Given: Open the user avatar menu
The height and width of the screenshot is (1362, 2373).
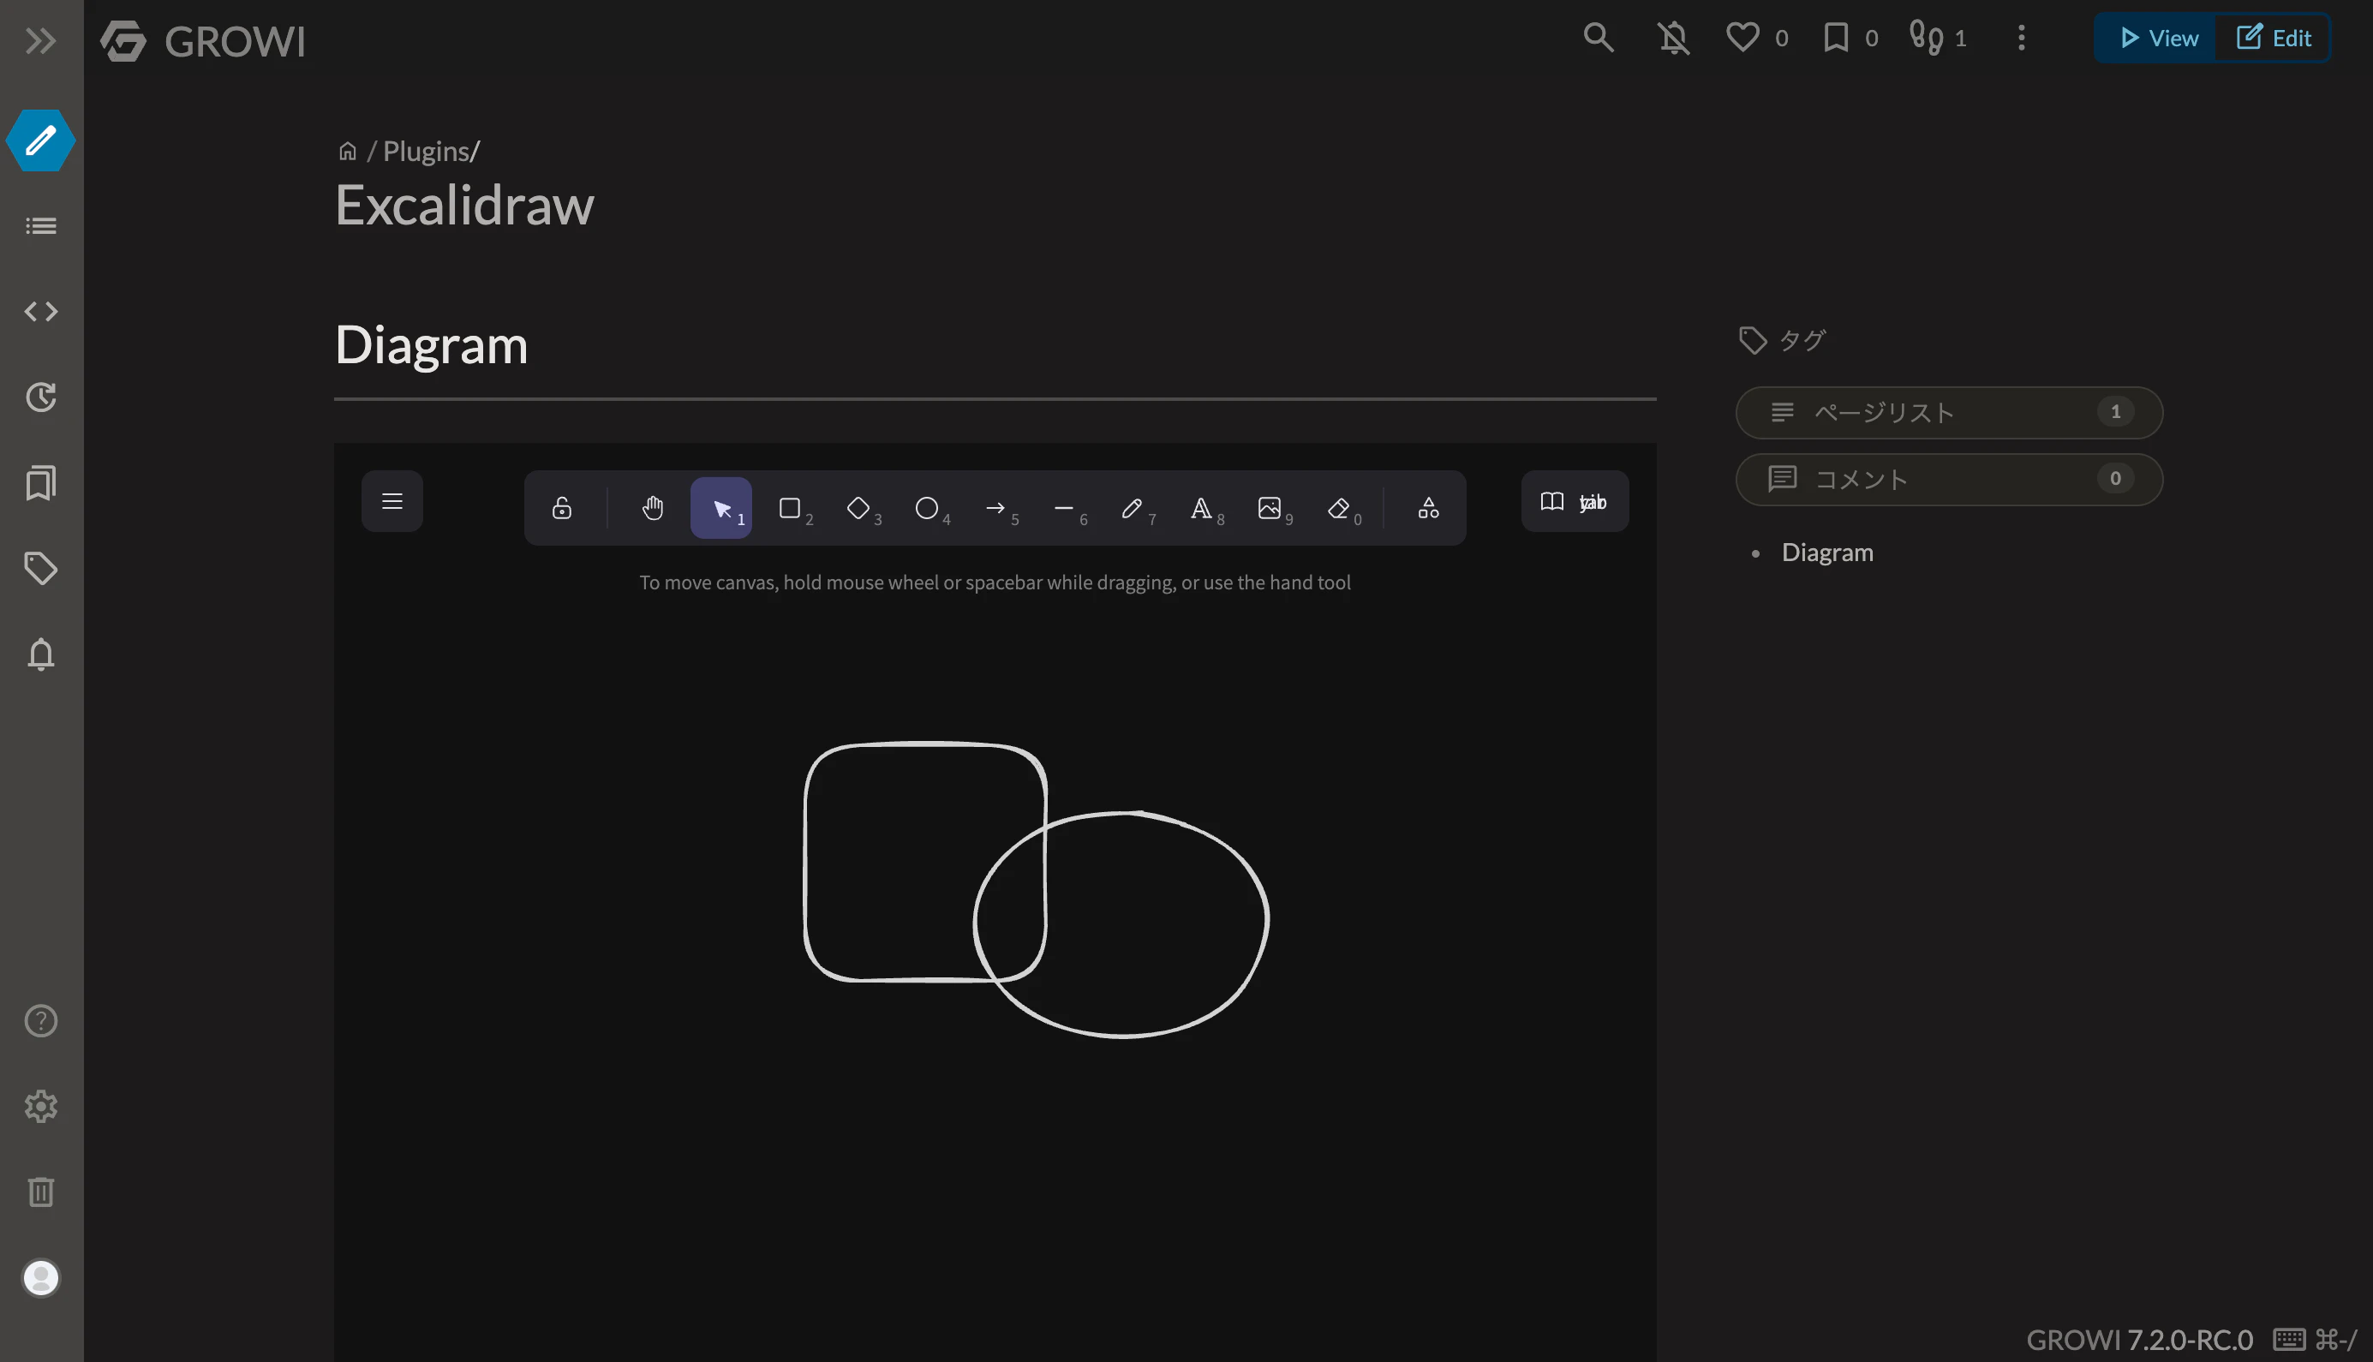Looking at the screenshot, I should 40,1278.
